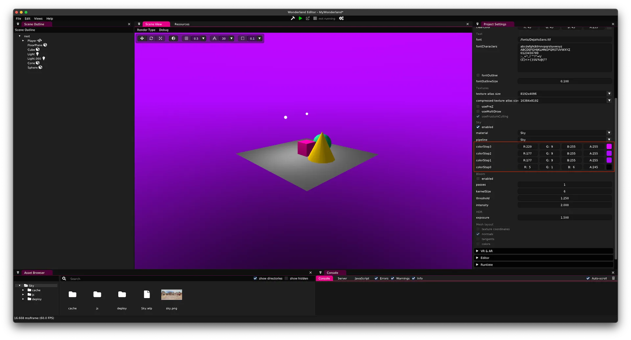
Task: Open the Sky.wlp file icon
Action: click(x=147, y=294)
